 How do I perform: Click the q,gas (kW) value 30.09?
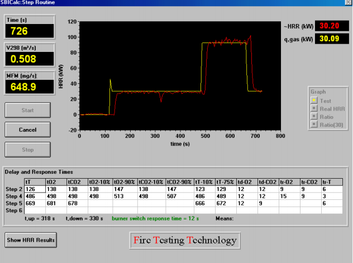pos(332,39)
